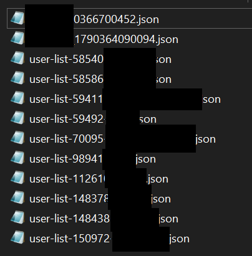Viewport: 252px width, 256px height.
Task: Click the notepad icon for user-list-59492
Action: pos(17,118)
